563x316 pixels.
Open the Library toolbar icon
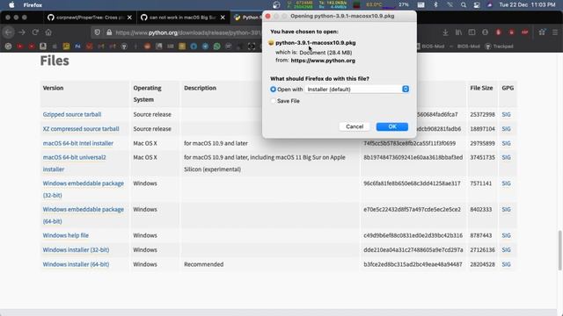tap(458, 32)
